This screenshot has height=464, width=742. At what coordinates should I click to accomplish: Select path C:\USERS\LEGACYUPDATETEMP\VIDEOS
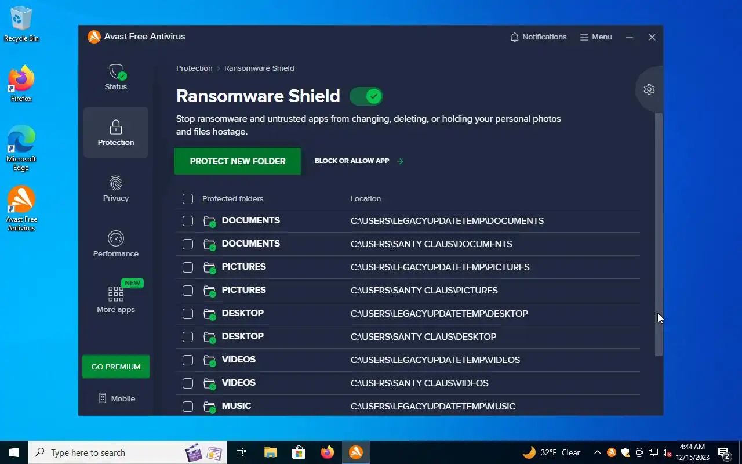pyautogui.click(x=435, y=360)
